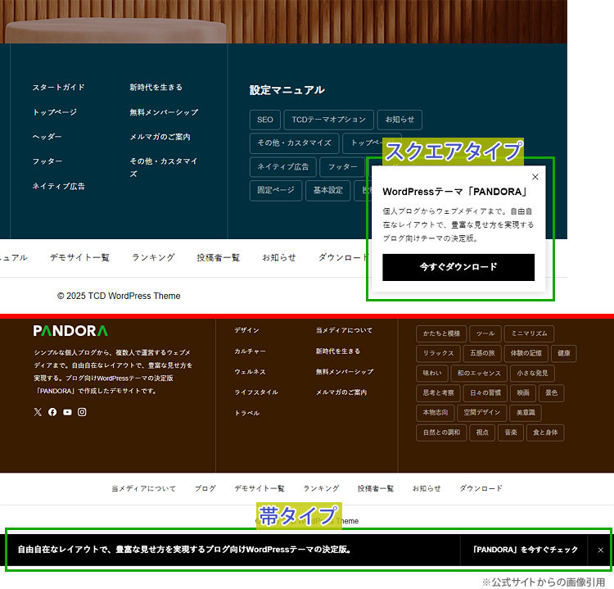The width and height of the screenshot is (614, 589).
Task: Select the 映画 tag
Action: (523, 392)
